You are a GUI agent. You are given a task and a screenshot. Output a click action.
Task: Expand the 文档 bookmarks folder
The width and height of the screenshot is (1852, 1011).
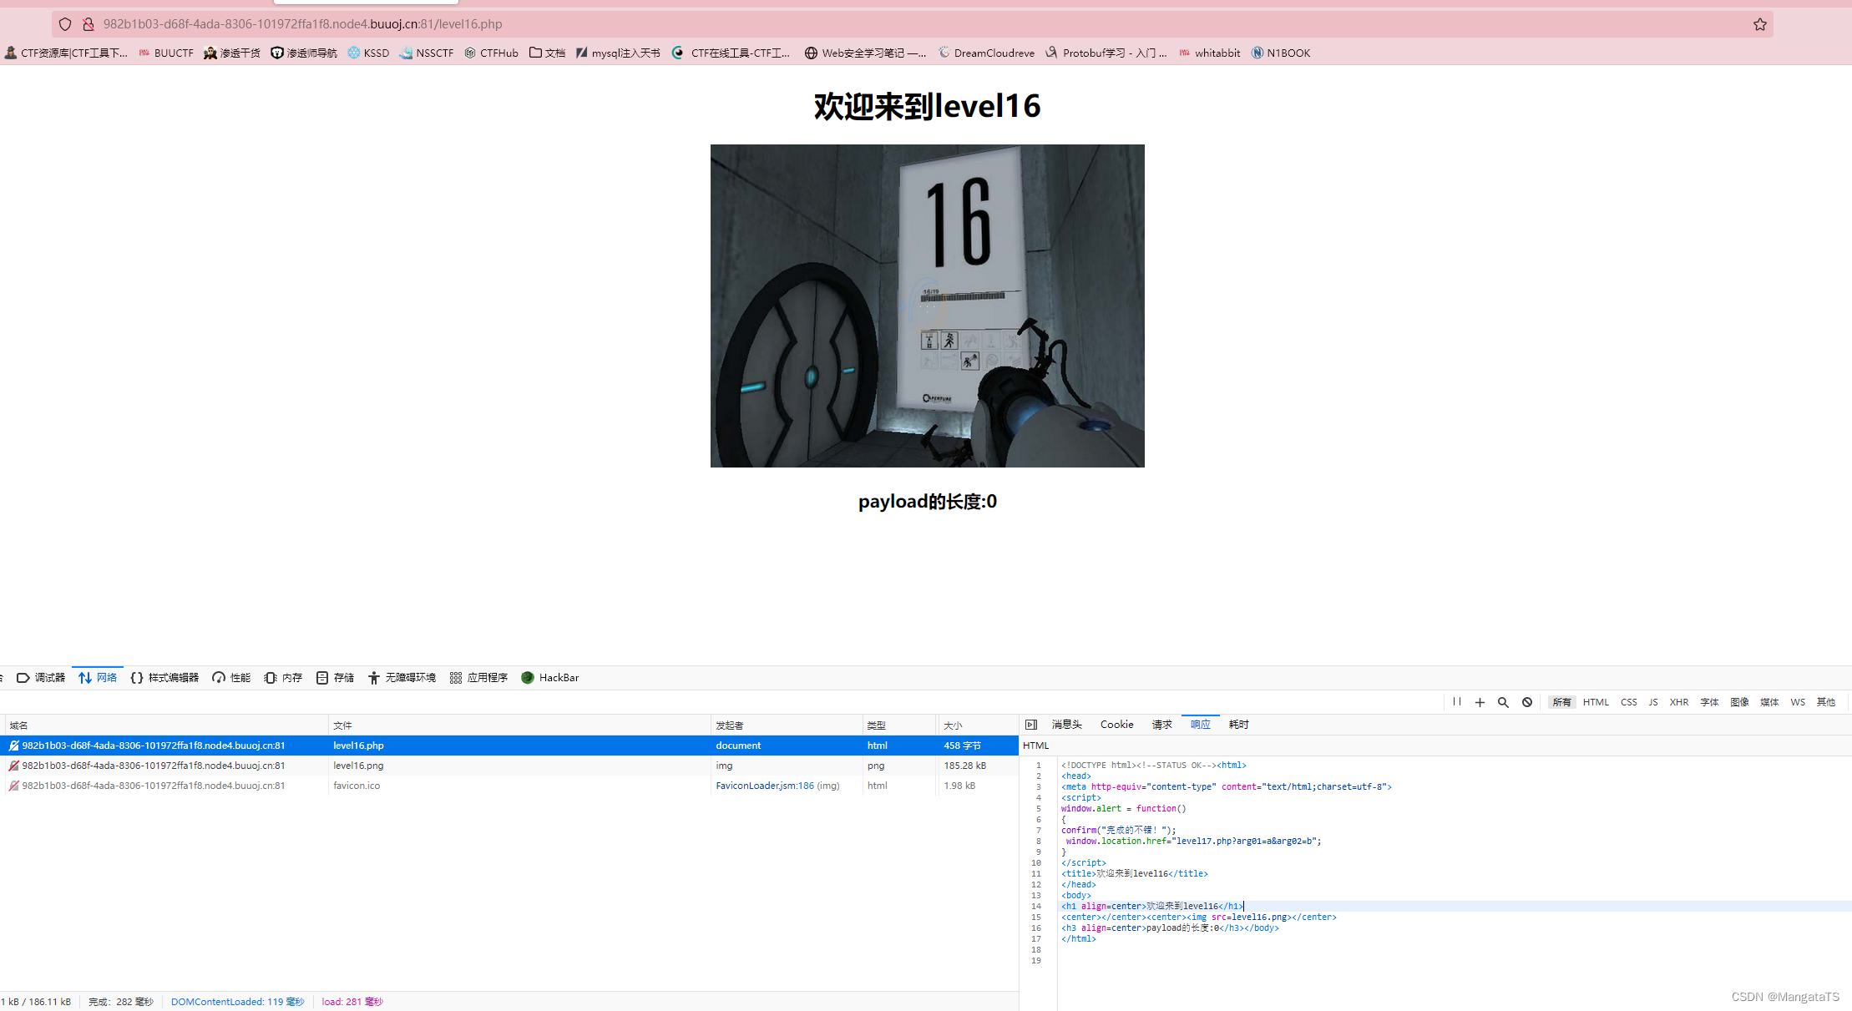click(547, 53)
